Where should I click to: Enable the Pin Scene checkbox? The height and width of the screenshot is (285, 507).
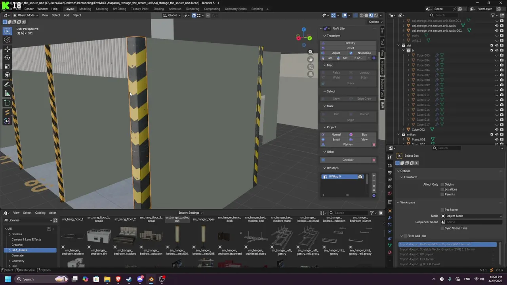442,210
